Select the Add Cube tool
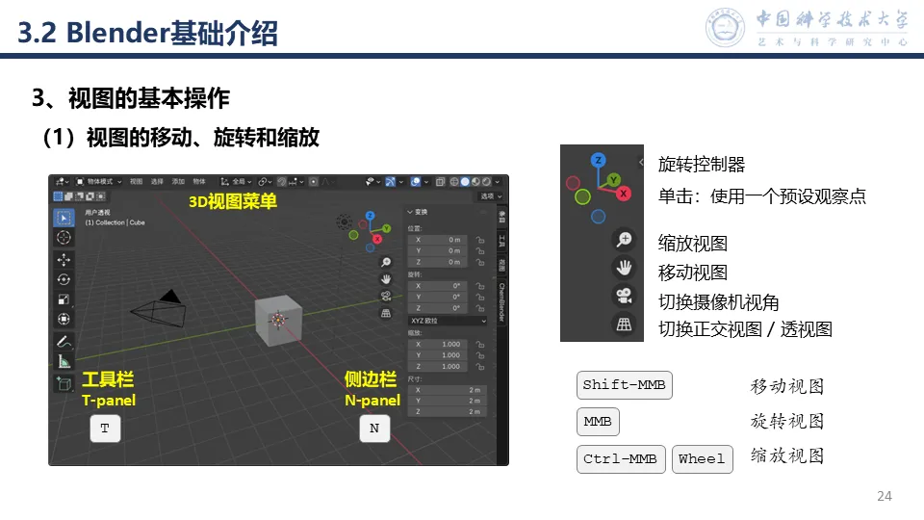This screenshot has height=520, width=924. (x=64, y=383)
